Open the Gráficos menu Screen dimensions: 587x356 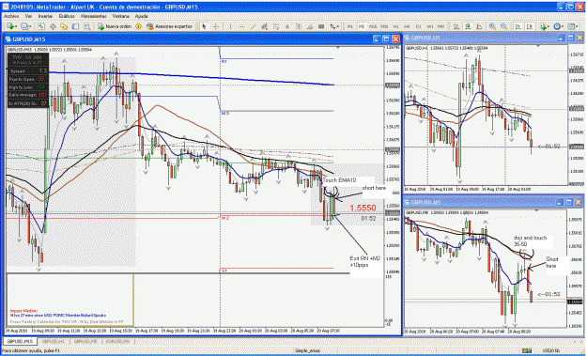pos(67,16)
